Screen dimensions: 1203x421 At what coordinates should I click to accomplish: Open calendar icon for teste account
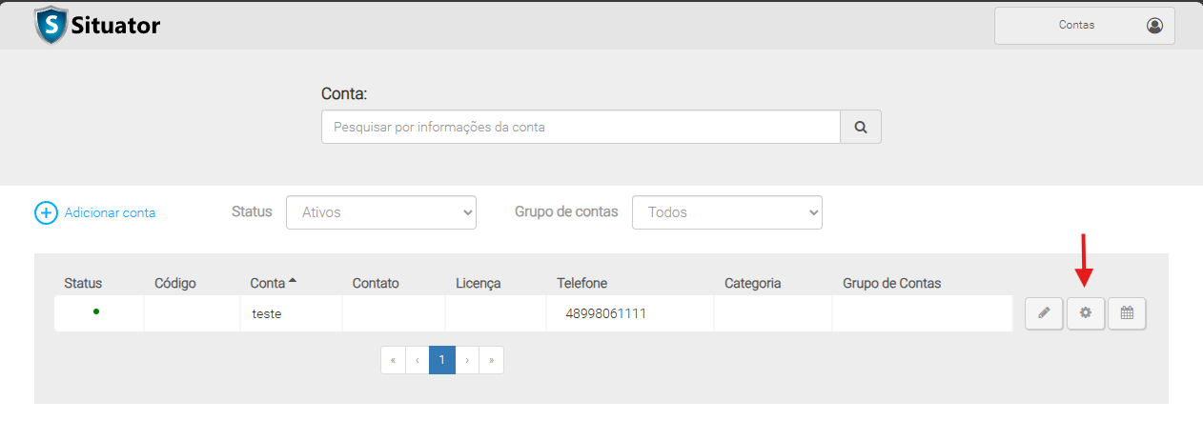[x=1127, y=313]
